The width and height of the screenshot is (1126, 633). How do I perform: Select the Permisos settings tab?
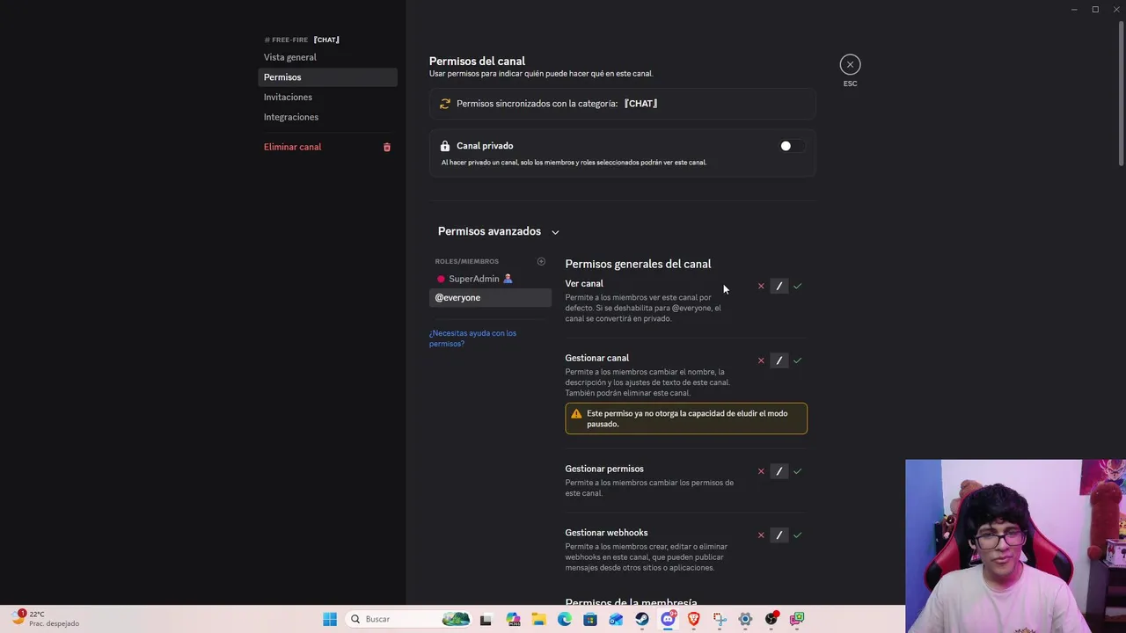click(327, 77)
